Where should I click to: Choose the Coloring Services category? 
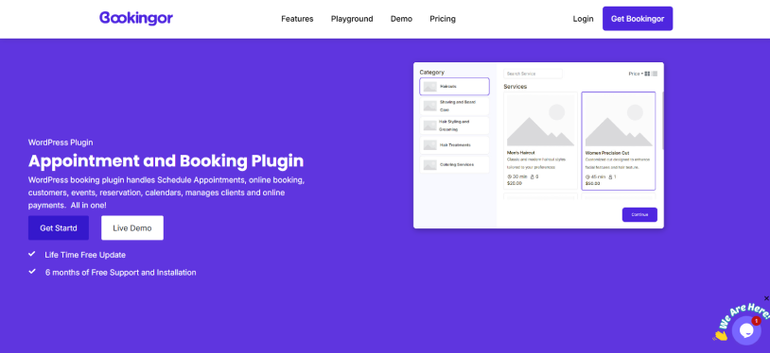point(454,165)
